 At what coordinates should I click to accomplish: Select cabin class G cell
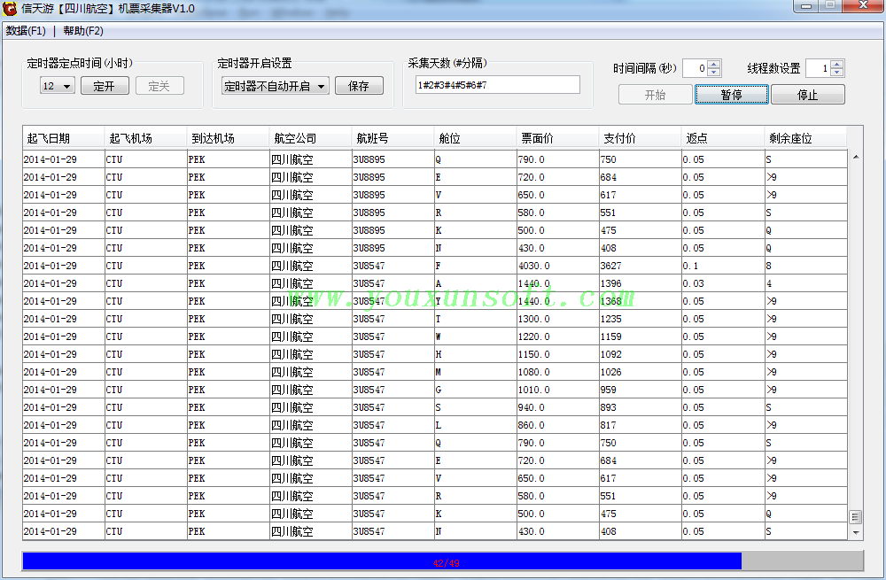(x=476, y=390)
